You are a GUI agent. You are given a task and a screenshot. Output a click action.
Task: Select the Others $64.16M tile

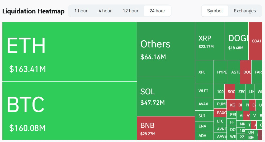166,49
